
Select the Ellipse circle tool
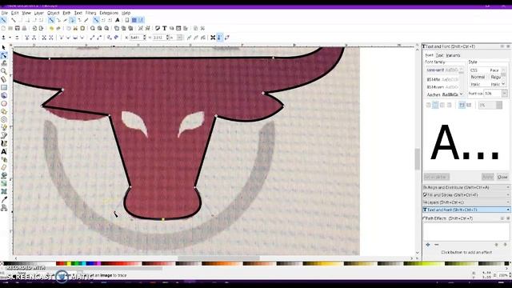click(4, 103)
